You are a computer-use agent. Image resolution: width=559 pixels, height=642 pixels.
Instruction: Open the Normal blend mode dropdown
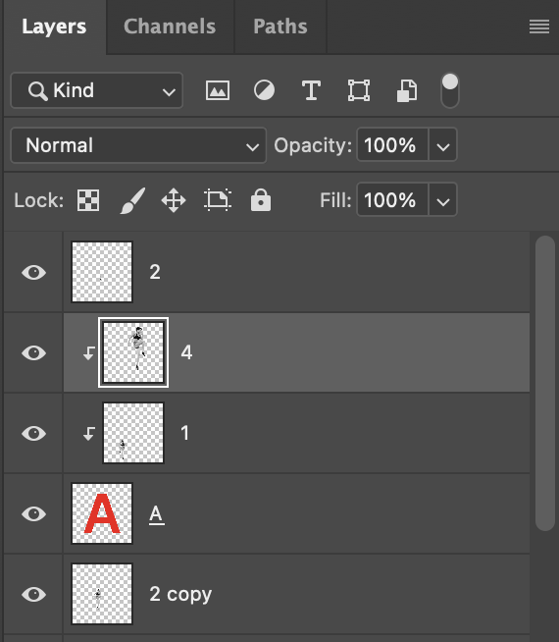tap(138, 145)
